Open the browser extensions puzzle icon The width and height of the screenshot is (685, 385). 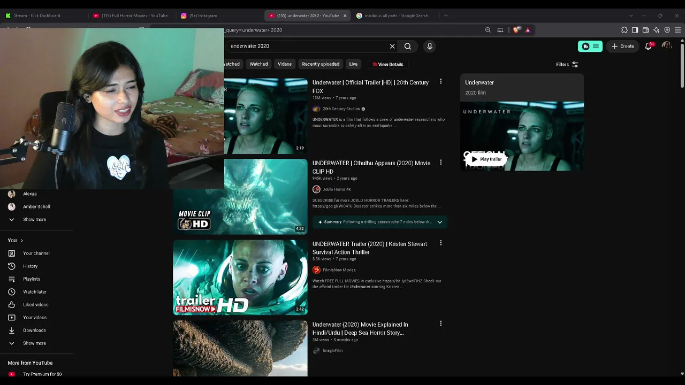[x=625, y=30]
